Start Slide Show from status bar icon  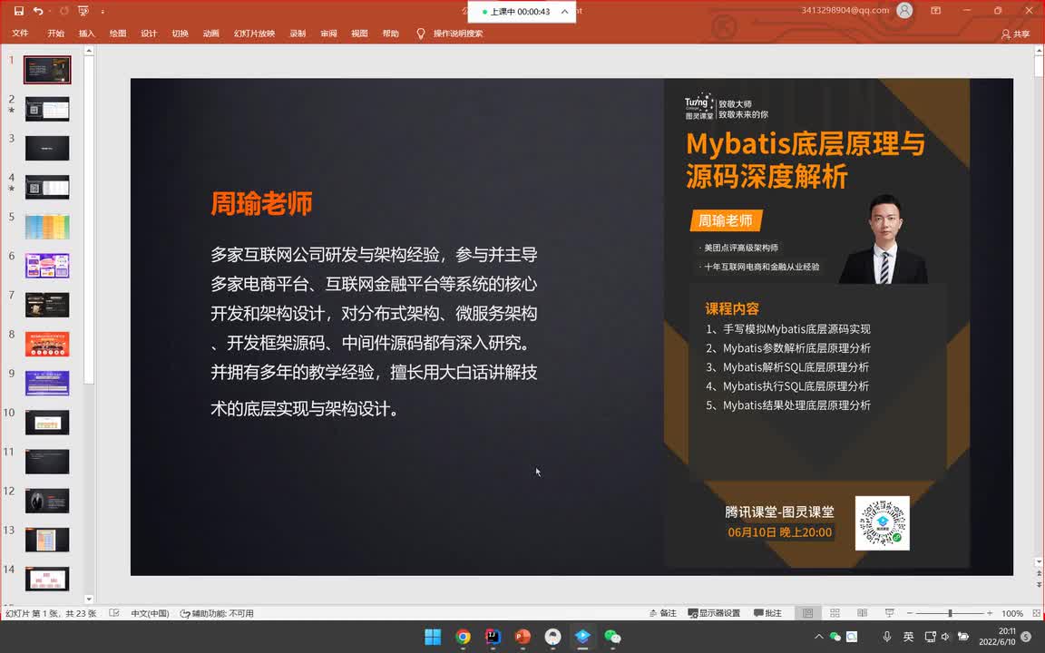[x=890, y=613]
